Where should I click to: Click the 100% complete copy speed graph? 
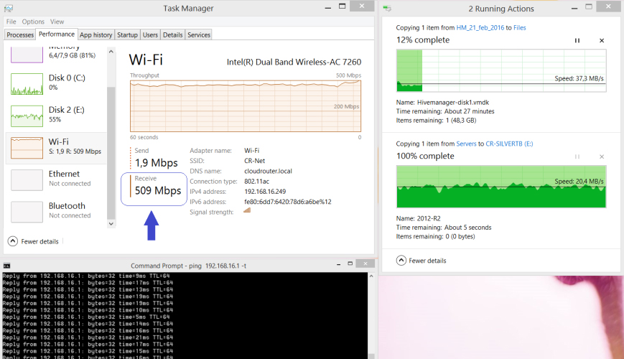[501, 187]
